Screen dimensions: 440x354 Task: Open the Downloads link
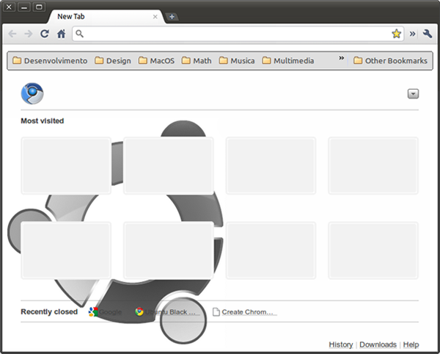tap(378, 344)
